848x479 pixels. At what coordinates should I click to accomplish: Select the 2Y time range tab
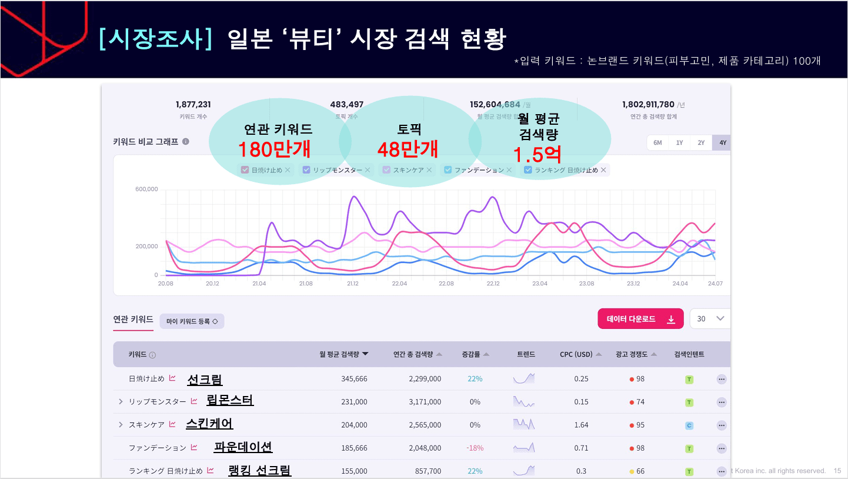701,142
